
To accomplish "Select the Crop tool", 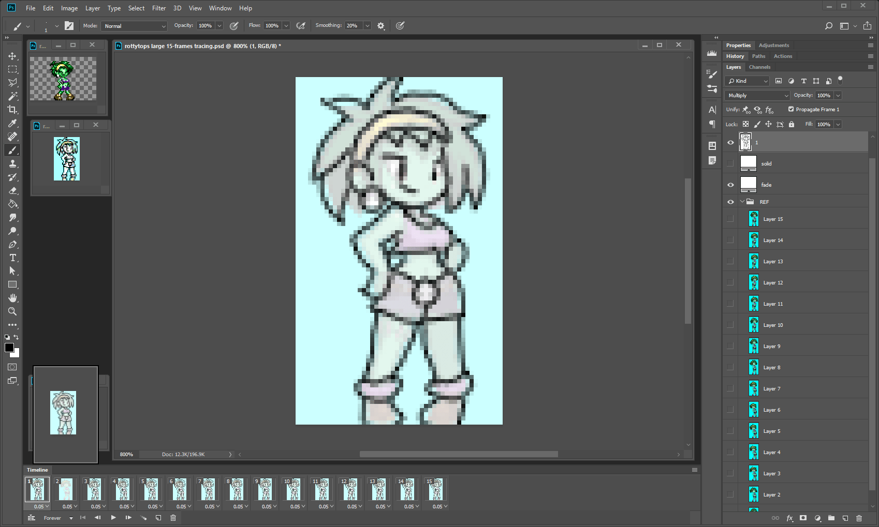I will click(12, 110).
